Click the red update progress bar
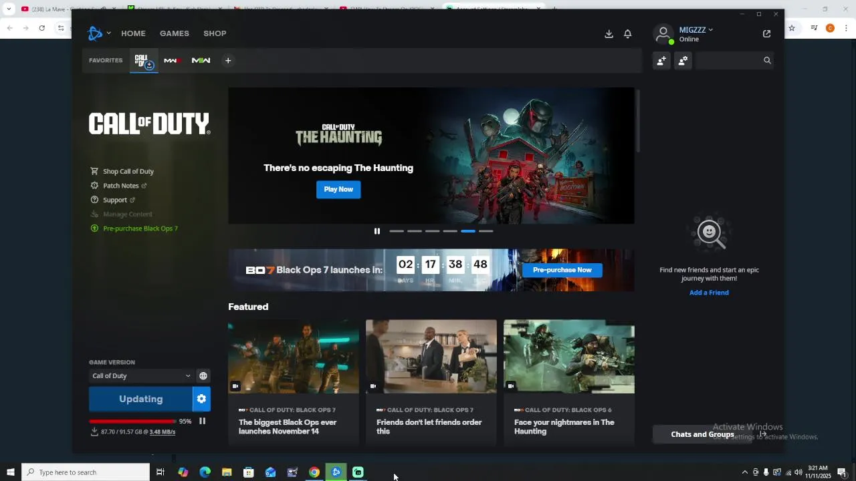856x481 pixels. pyautogui.click(x=132, y=422)
